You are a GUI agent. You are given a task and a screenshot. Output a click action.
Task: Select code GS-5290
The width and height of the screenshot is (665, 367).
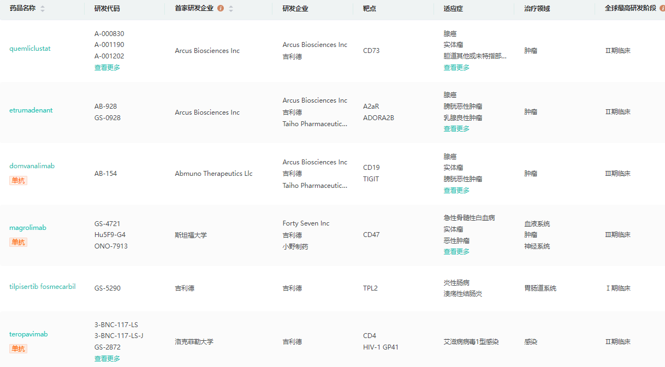tap(108, 288)
